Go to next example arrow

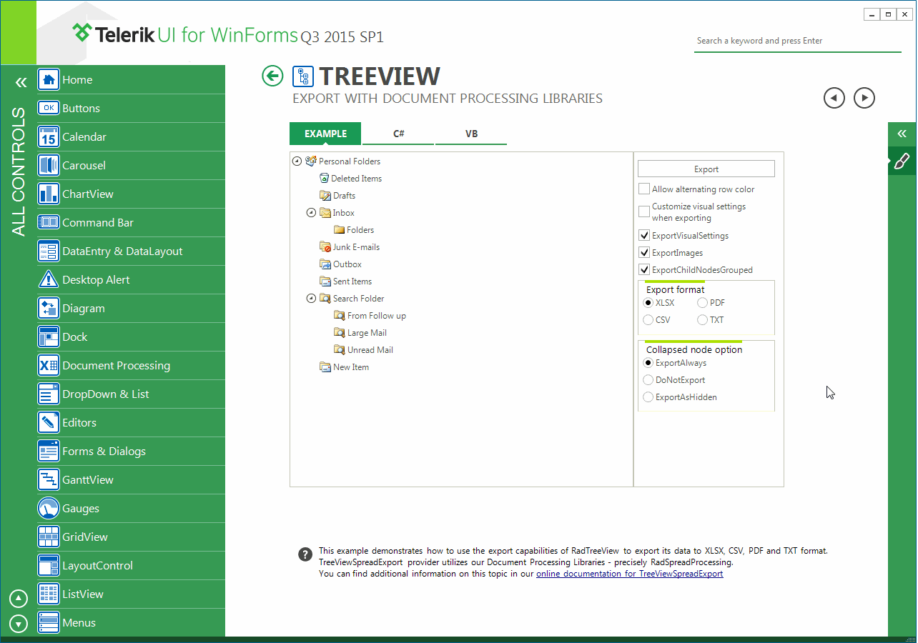864,98
